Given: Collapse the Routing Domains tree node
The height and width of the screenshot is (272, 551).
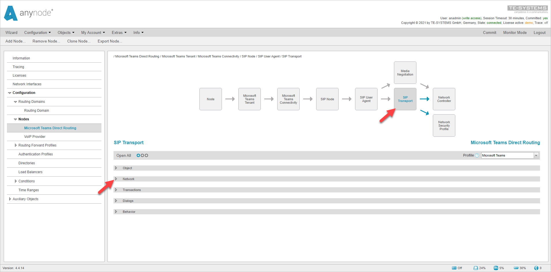Looking at the screenshot, I should tap(16, 102).
